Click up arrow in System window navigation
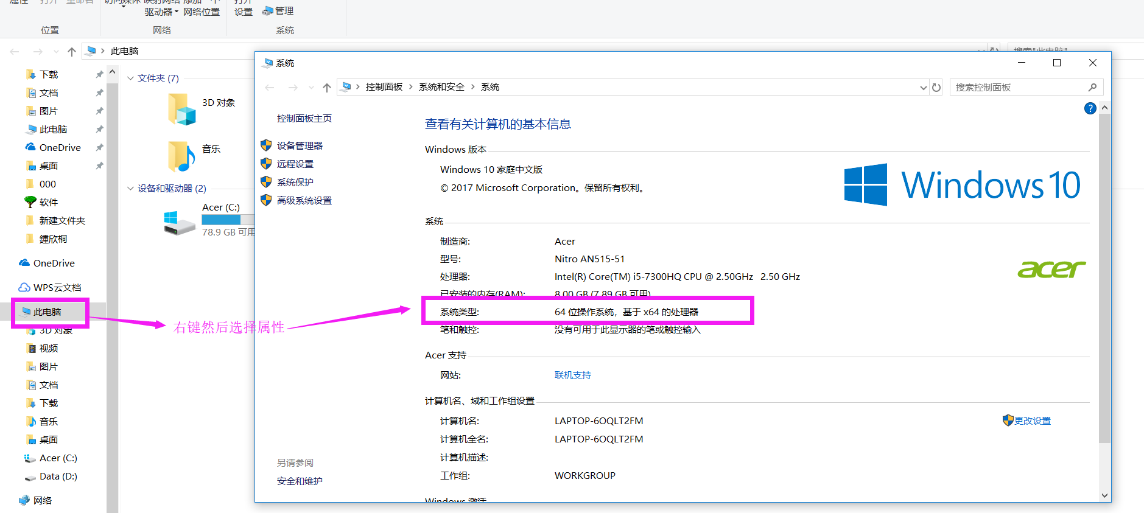Screen dimensions: 1144x513 (327, 87)
